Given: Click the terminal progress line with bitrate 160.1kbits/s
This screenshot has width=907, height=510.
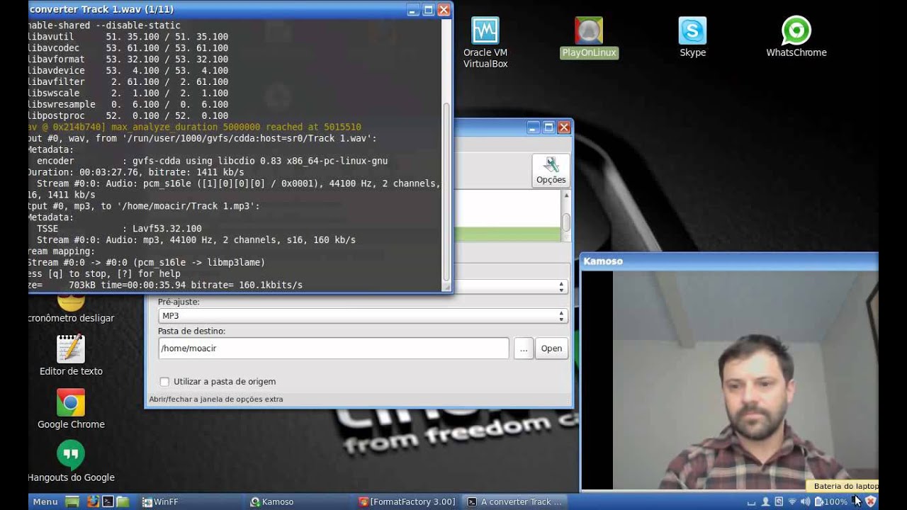Looking at the screenshot, I should [x=165, y=285].
